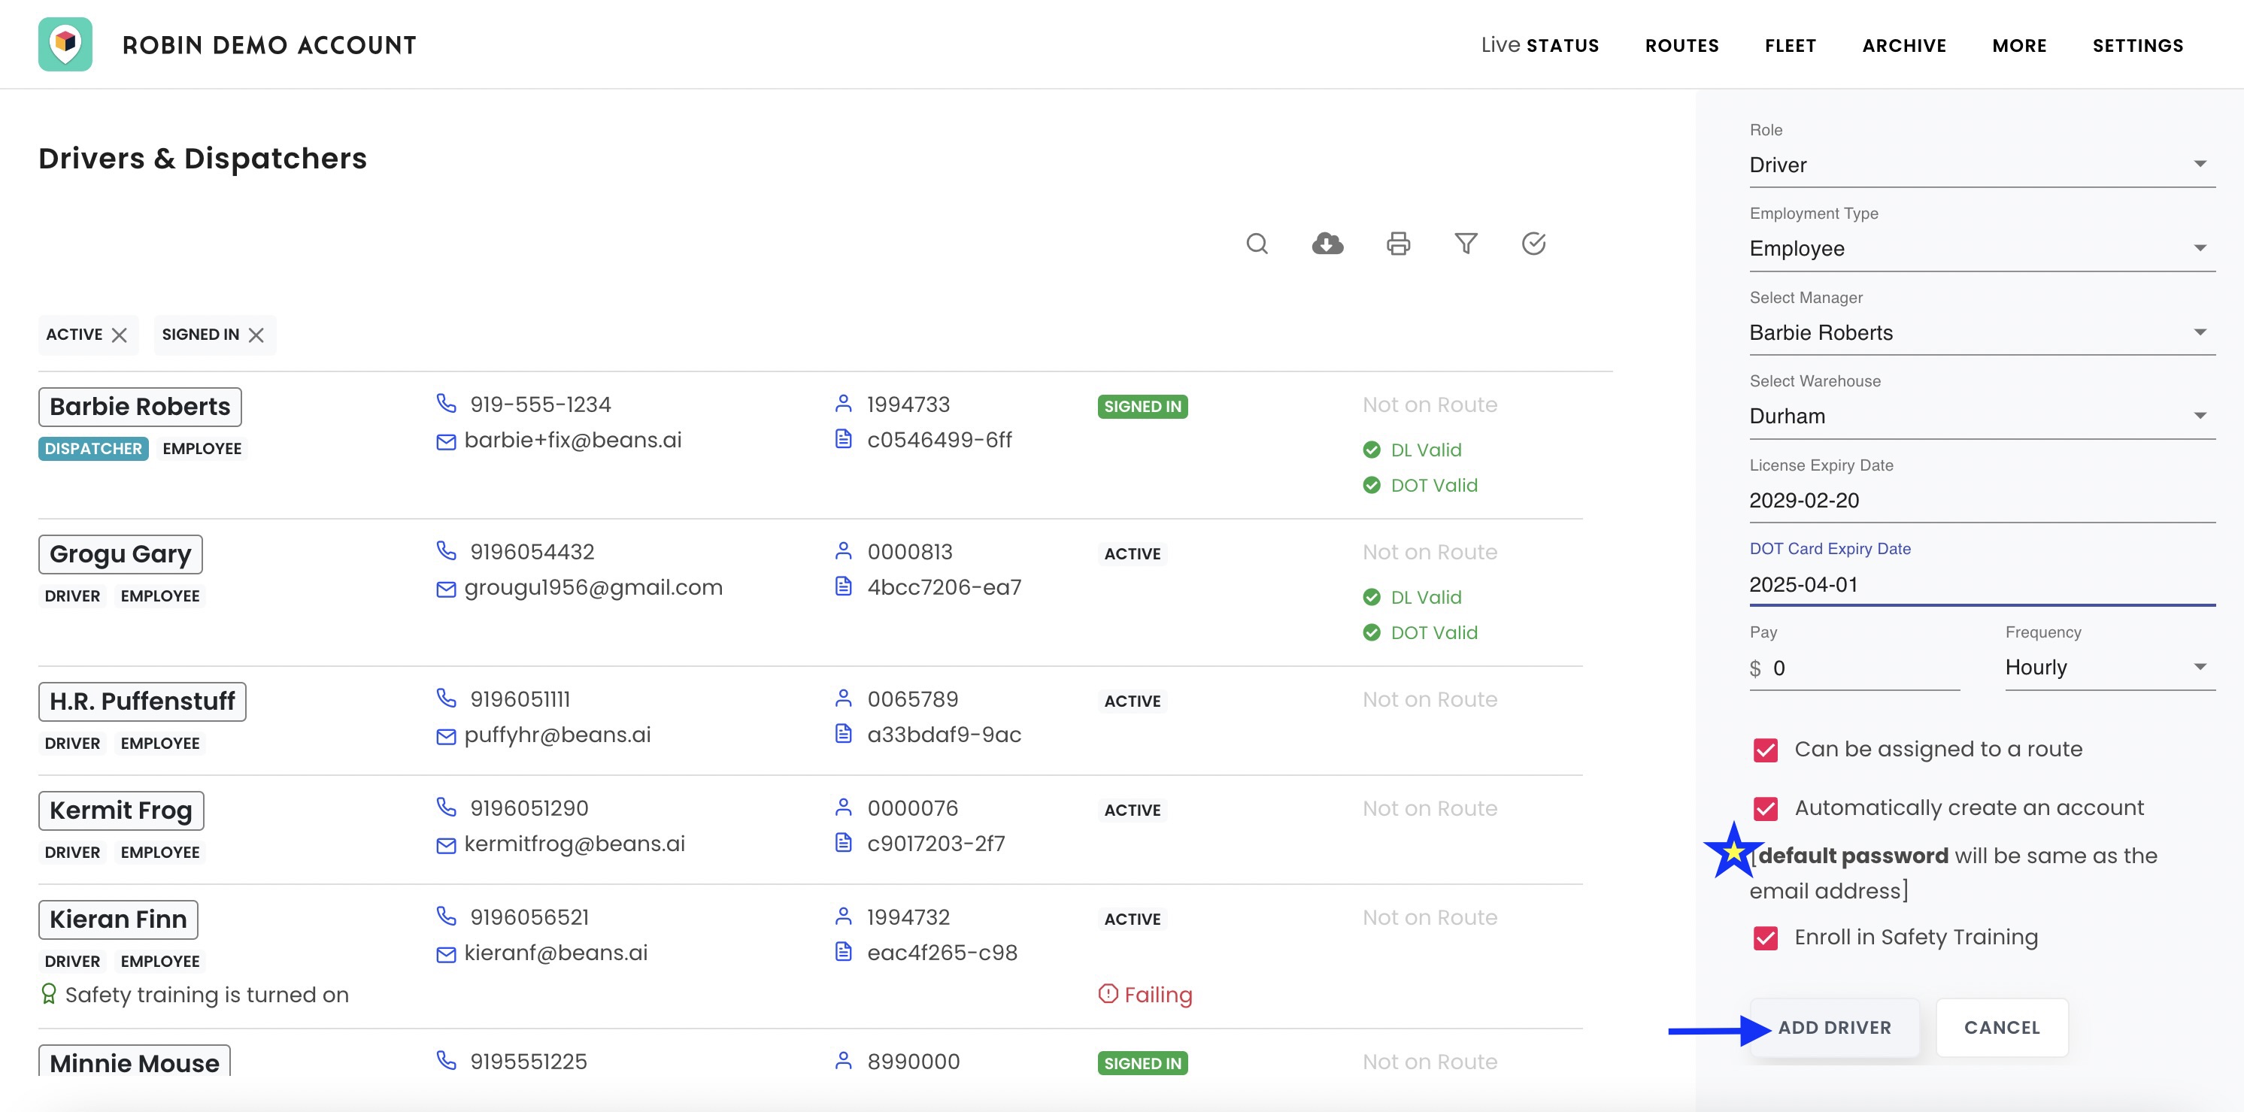Click the DOT Card Expiry Date field

1982,584
